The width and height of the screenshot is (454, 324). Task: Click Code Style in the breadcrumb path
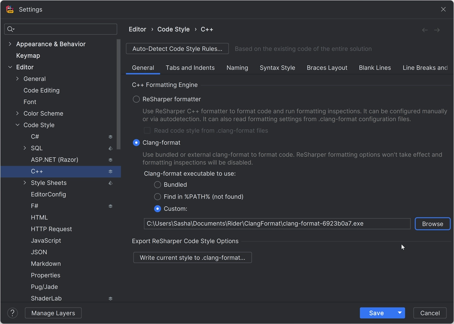tap(173, 29)
